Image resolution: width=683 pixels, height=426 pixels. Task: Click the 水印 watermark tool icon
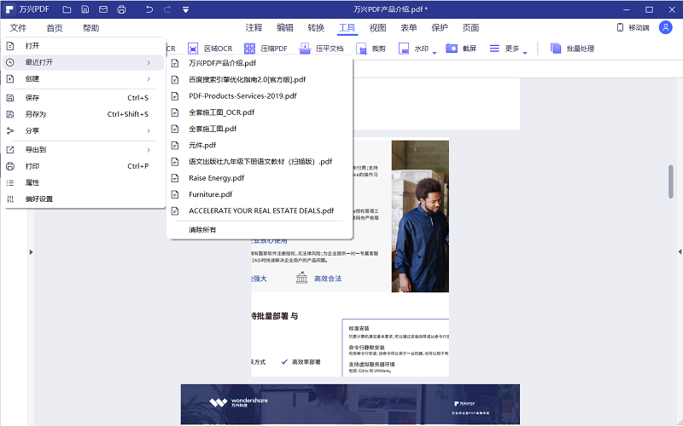coord(404,49)
